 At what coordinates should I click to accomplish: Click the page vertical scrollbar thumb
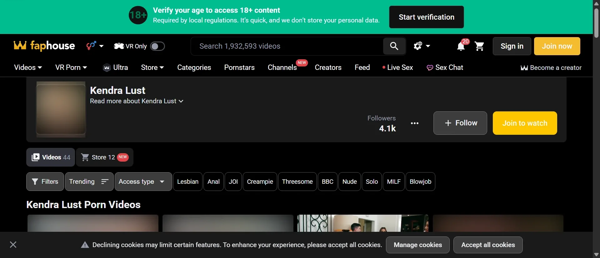click(596, 22)
